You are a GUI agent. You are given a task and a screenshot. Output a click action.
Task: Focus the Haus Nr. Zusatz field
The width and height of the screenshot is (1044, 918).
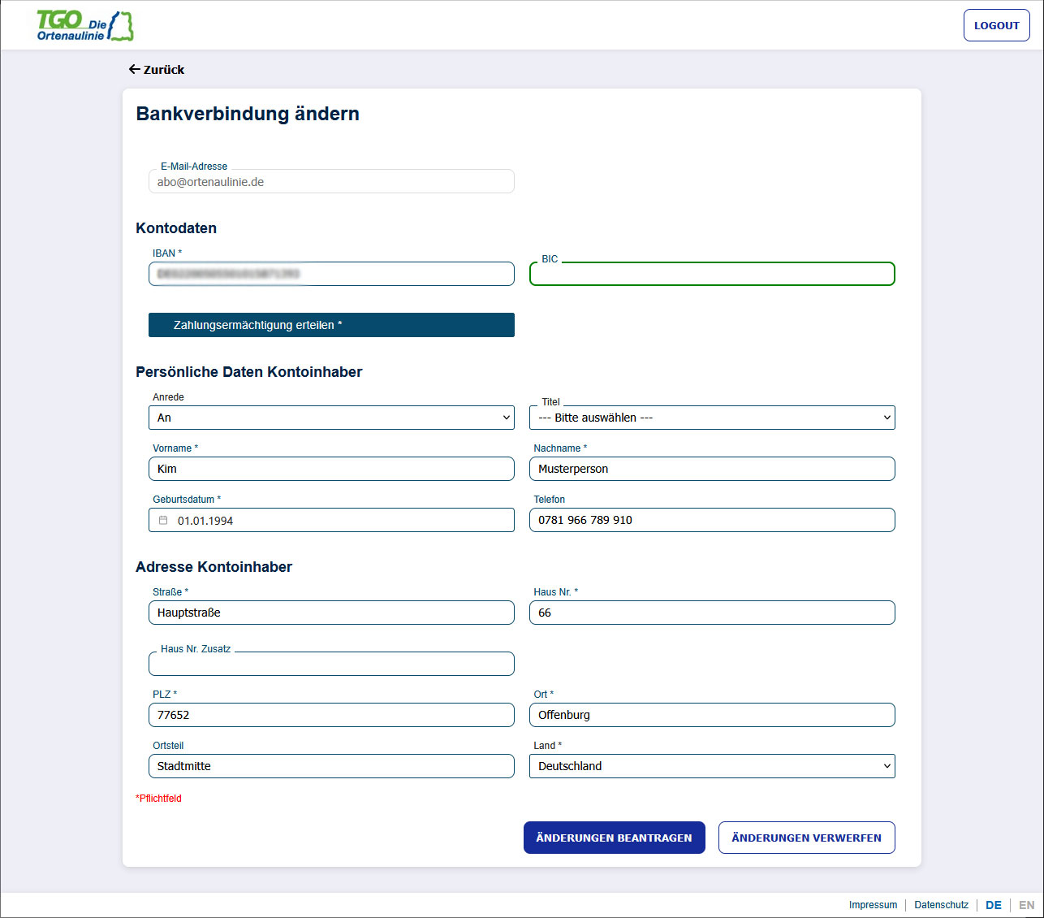[331, 665]
